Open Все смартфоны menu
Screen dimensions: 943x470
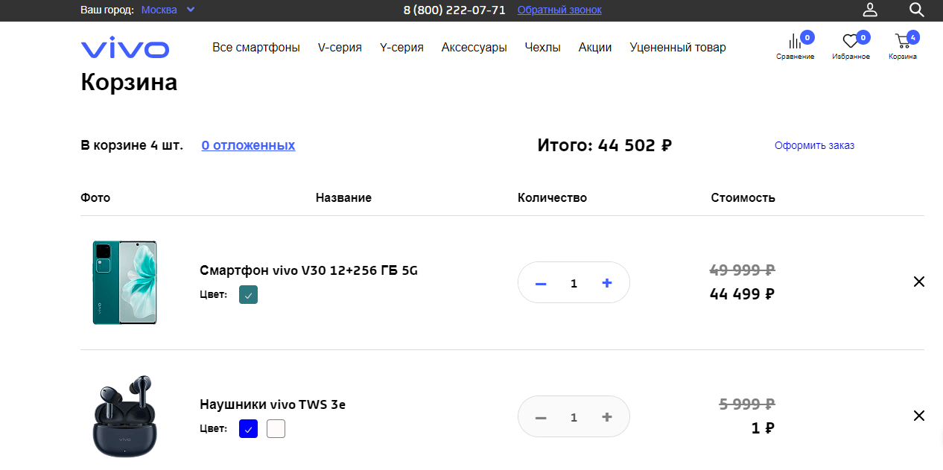[x=256, y=48]
